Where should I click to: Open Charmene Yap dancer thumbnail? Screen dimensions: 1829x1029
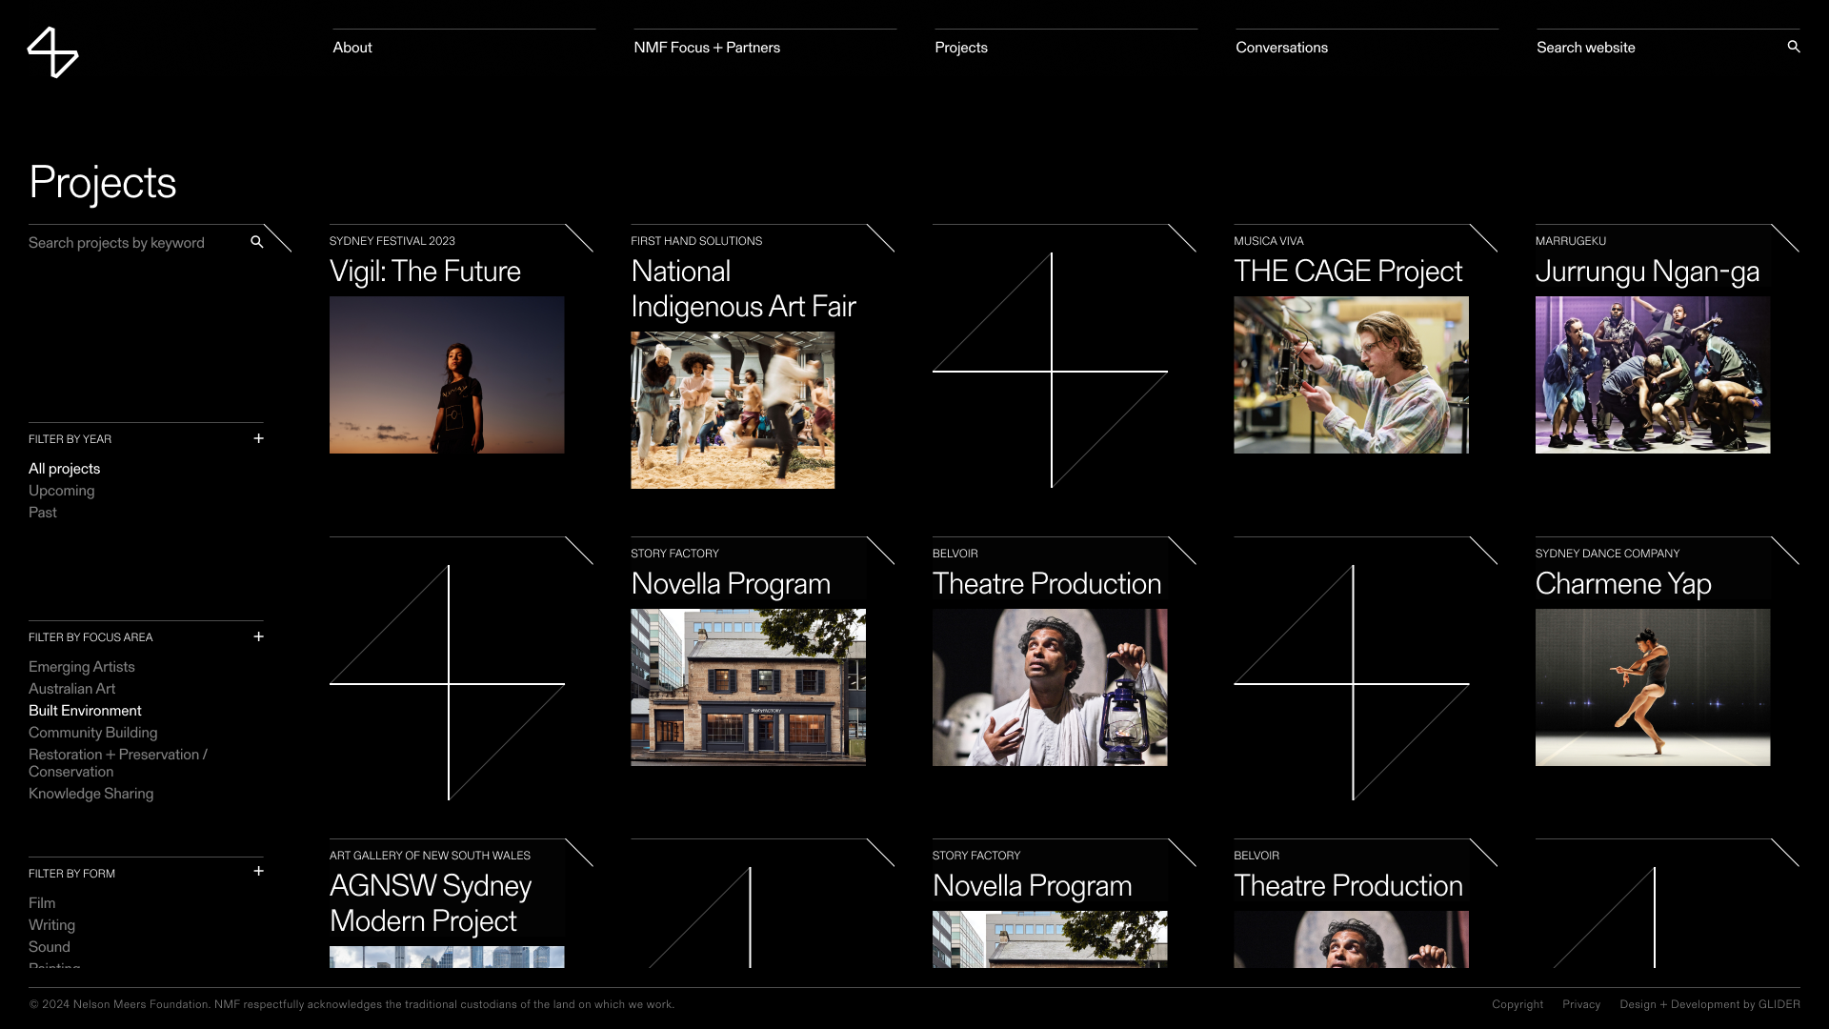[1652, 687]
